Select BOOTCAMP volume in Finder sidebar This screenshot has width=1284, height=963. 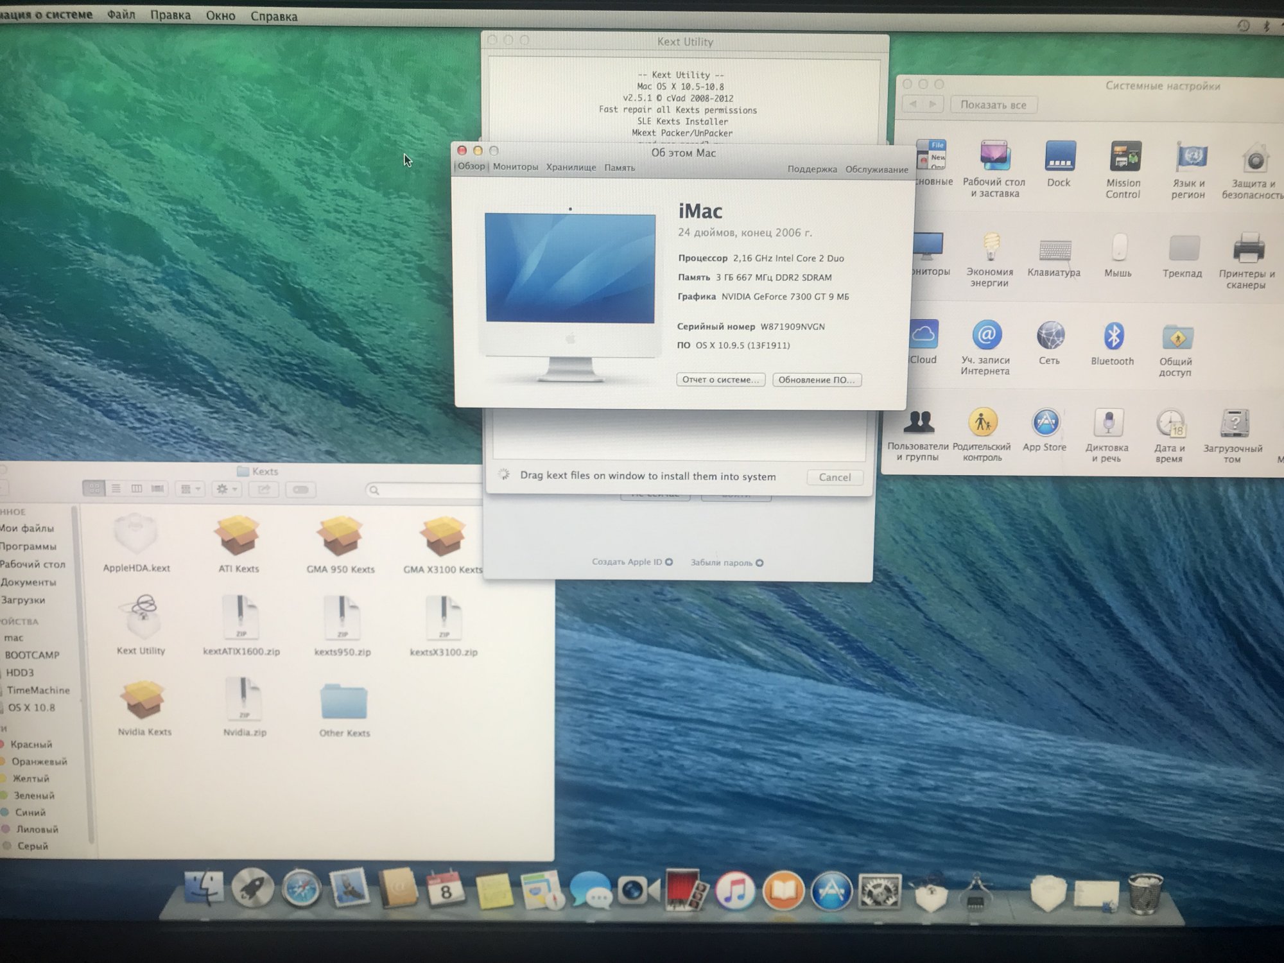pos(32,655)
